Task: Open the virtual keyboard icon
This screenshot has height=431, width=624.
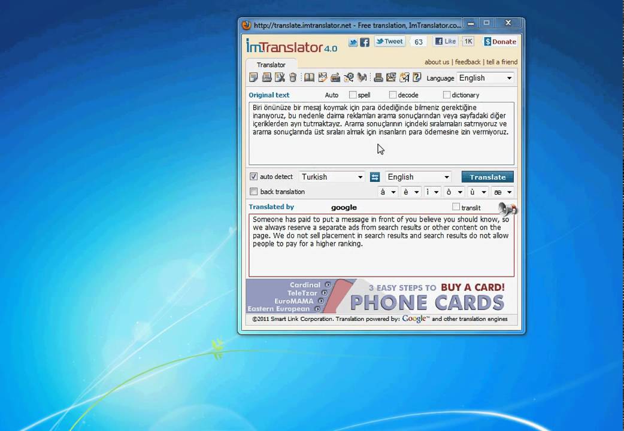Action: 335,78
